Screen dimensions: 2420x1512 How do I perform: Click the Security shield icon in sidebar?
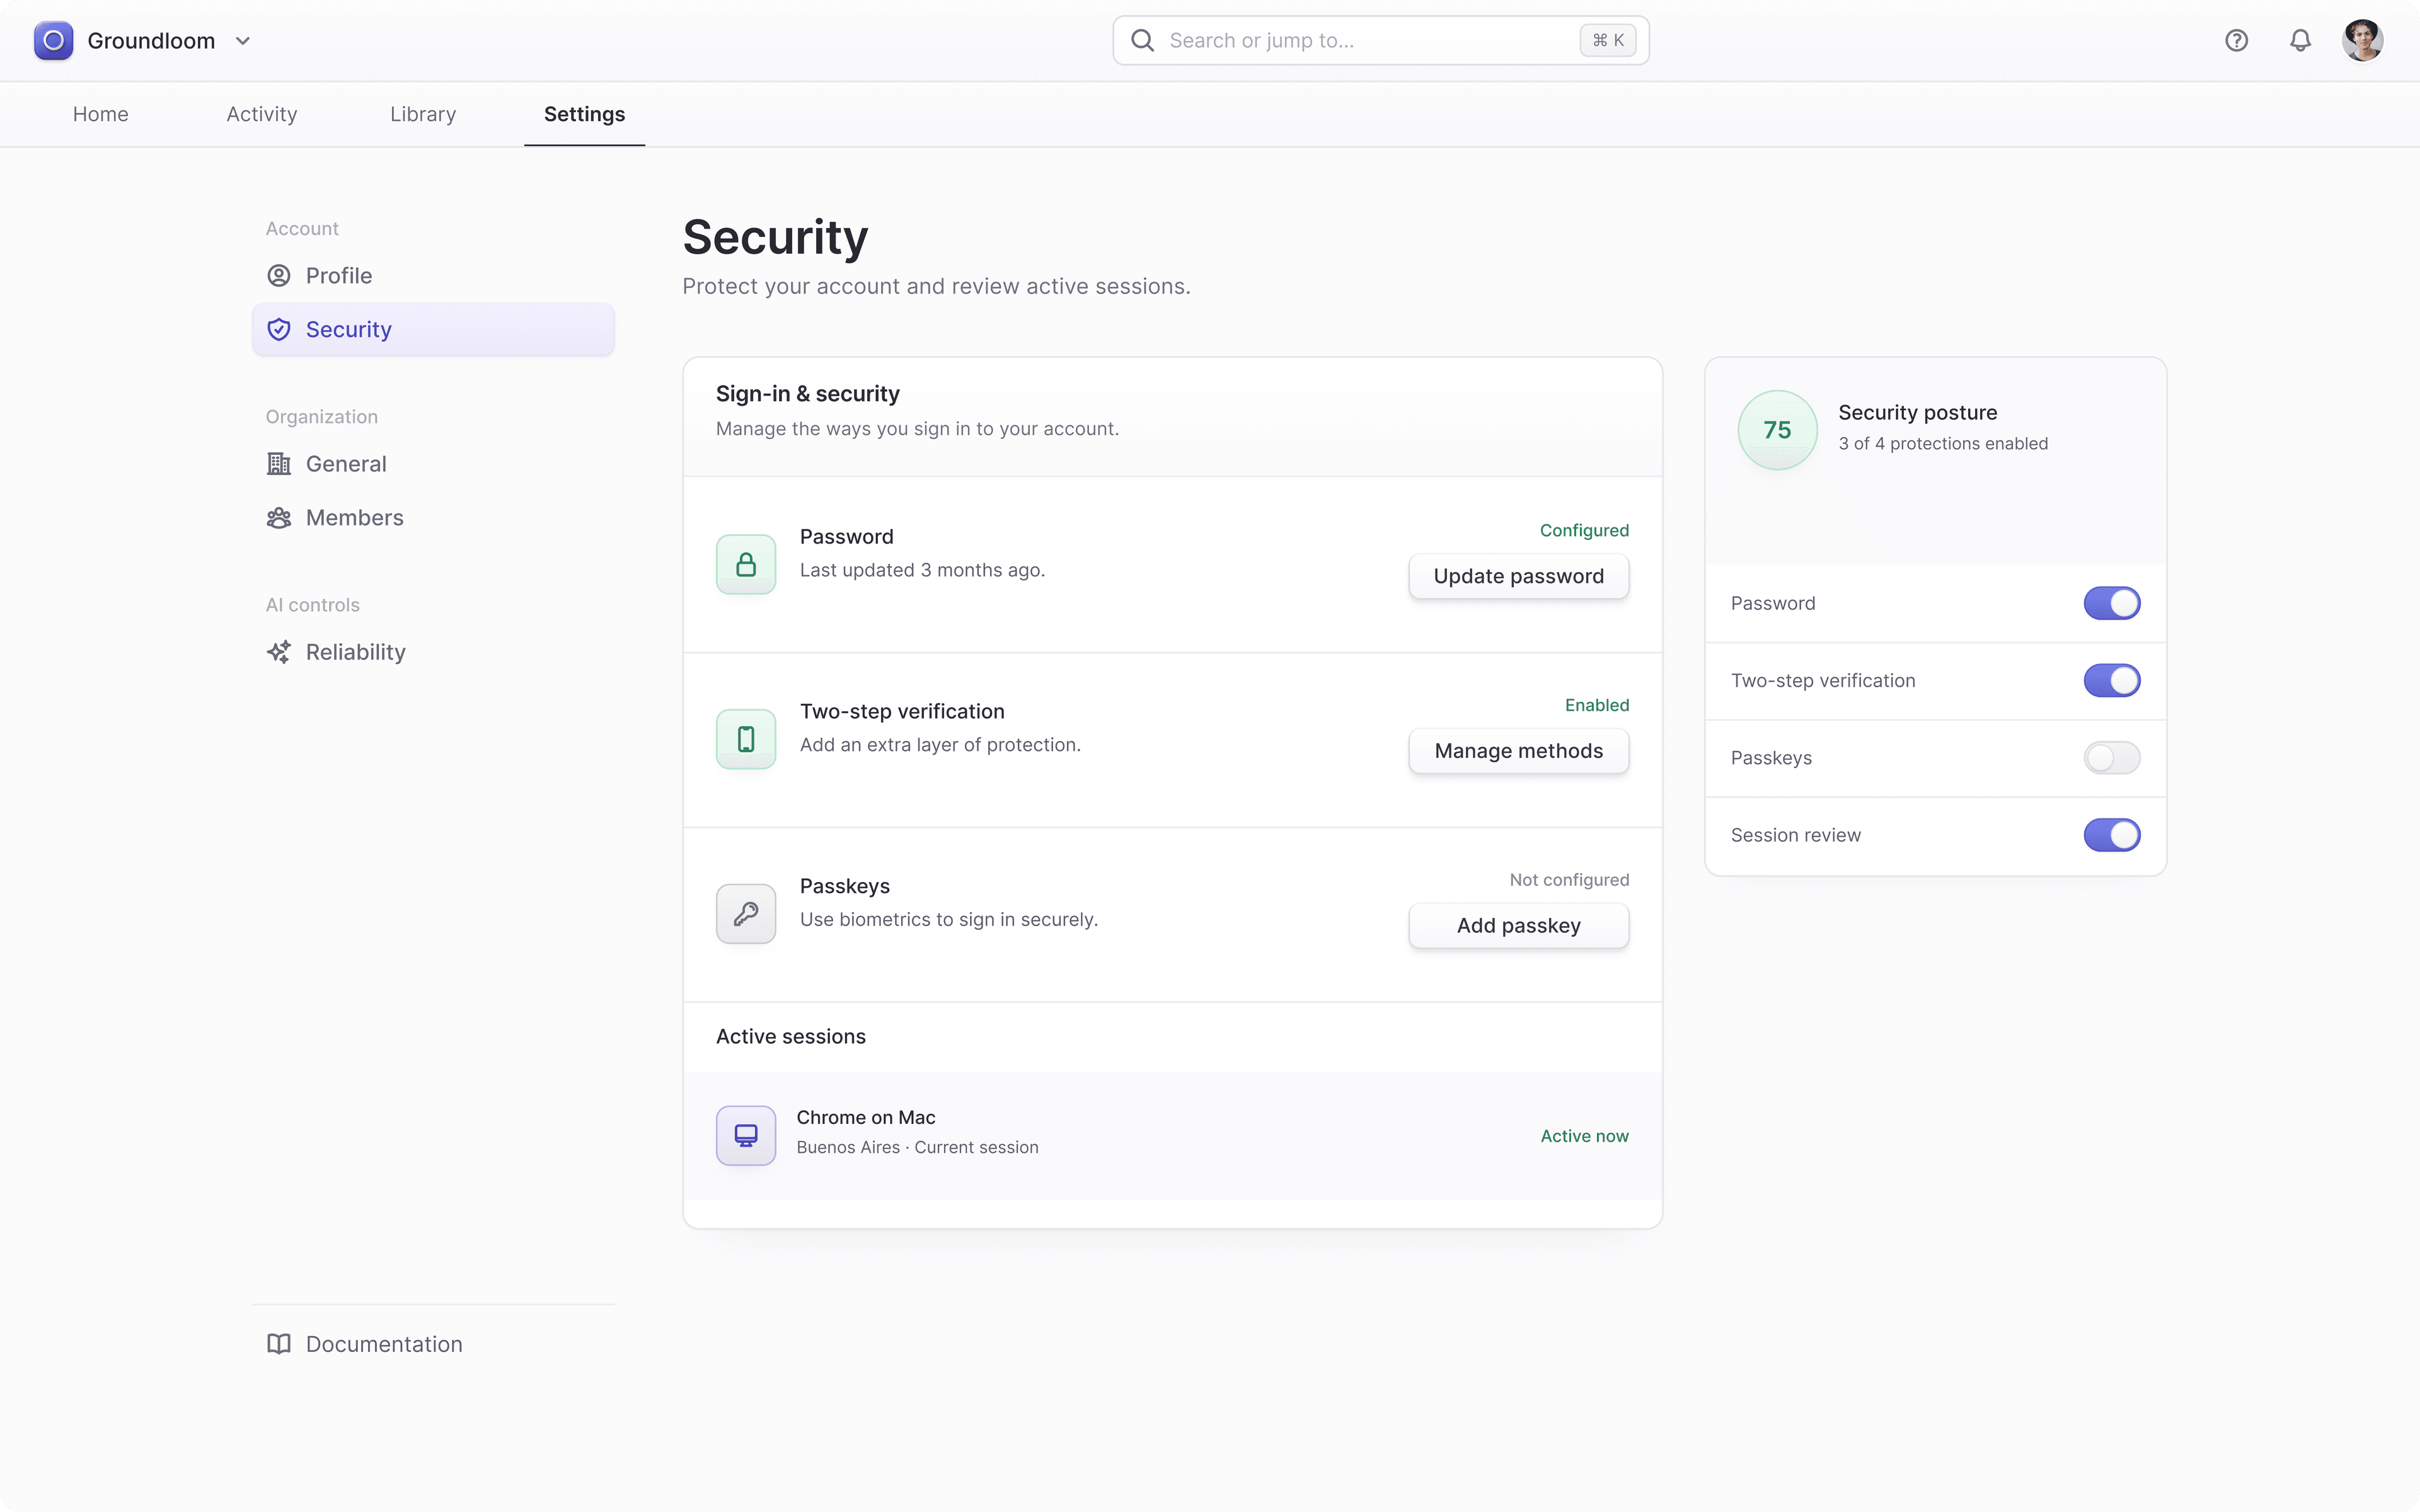279,330
